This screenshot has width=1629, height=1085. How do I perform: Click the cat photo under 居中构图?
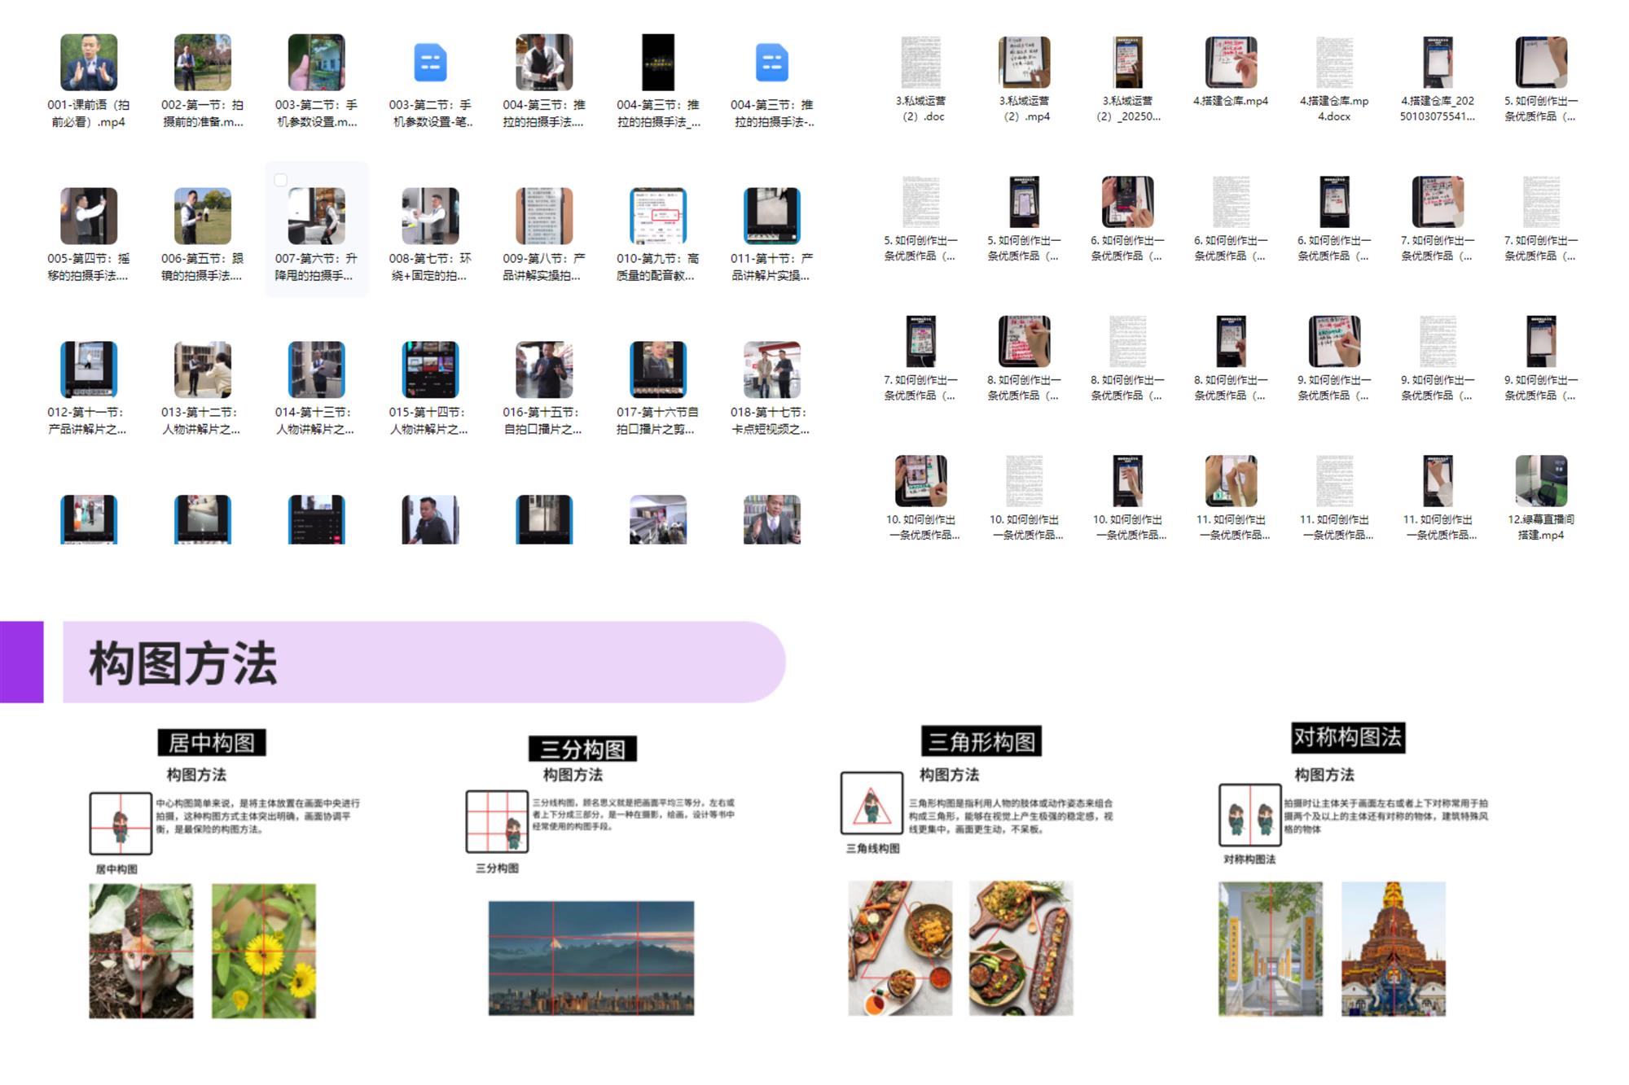coord(141,951)
